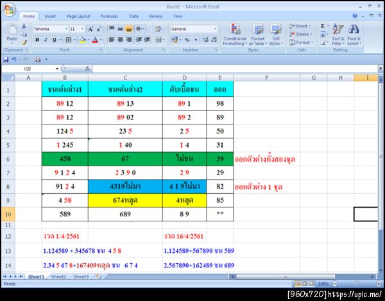This screenshot has width=385, height=301.
Task: Click the Clear eraser icon
Action: 323,42
